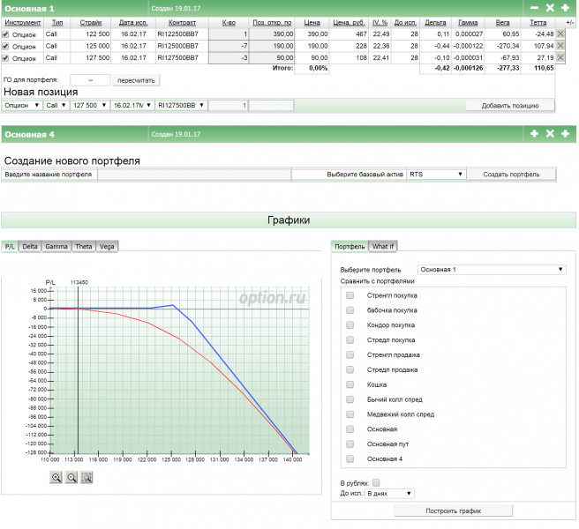Switch to the Theta chart tab
The height and width of the screenshot is (529, 579).
(x=84, y=246)
